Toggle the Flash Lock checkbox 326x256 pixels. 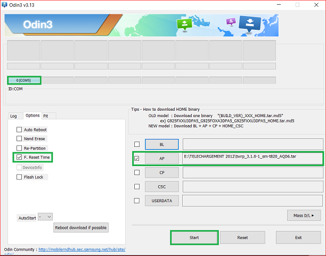19,177
